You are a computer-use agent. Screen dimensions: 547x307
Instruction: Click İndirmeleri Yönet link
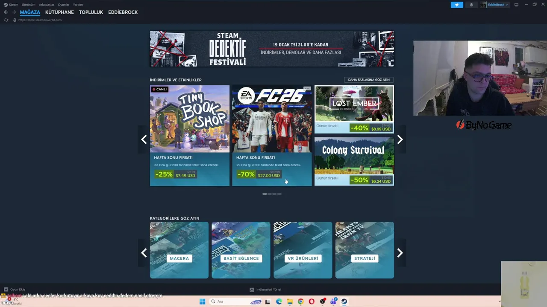pyautogui.click(x=269, y=290)
